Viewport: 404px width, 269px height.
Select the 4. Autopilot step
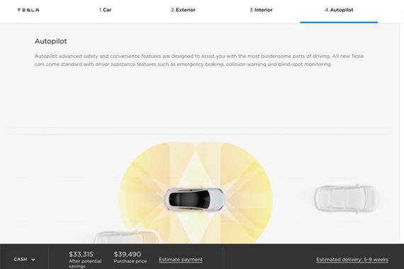339,10
